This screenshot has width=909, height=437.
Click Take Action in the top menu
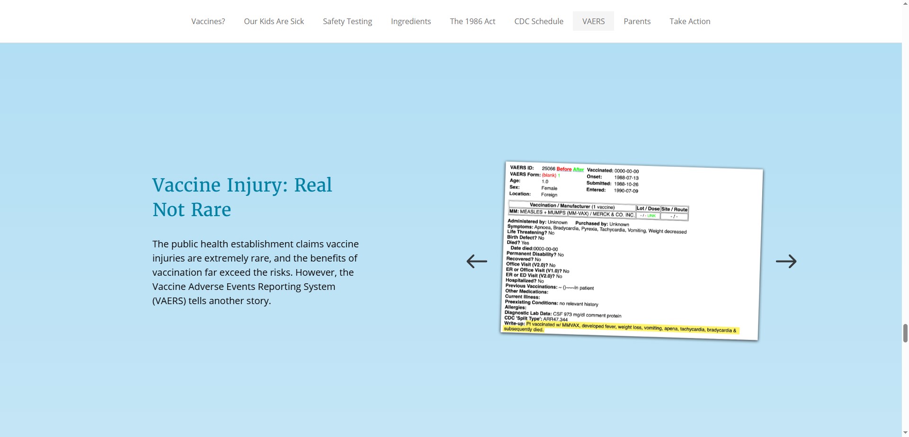[689, 21]
